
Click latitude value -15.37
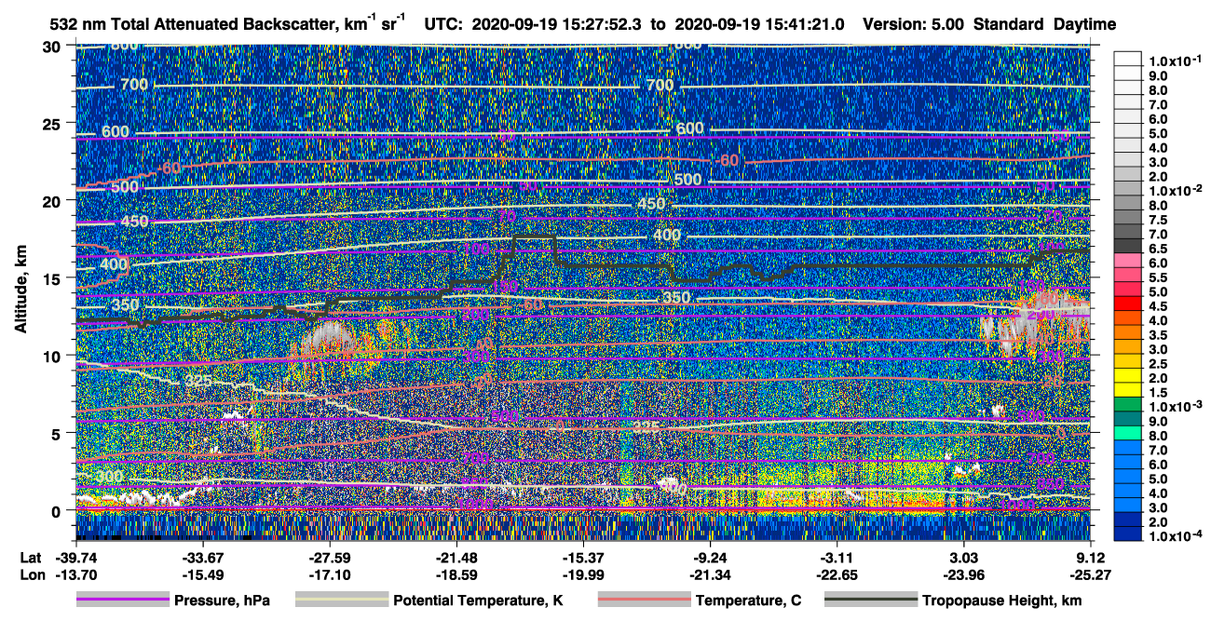[x=583, y=558]
